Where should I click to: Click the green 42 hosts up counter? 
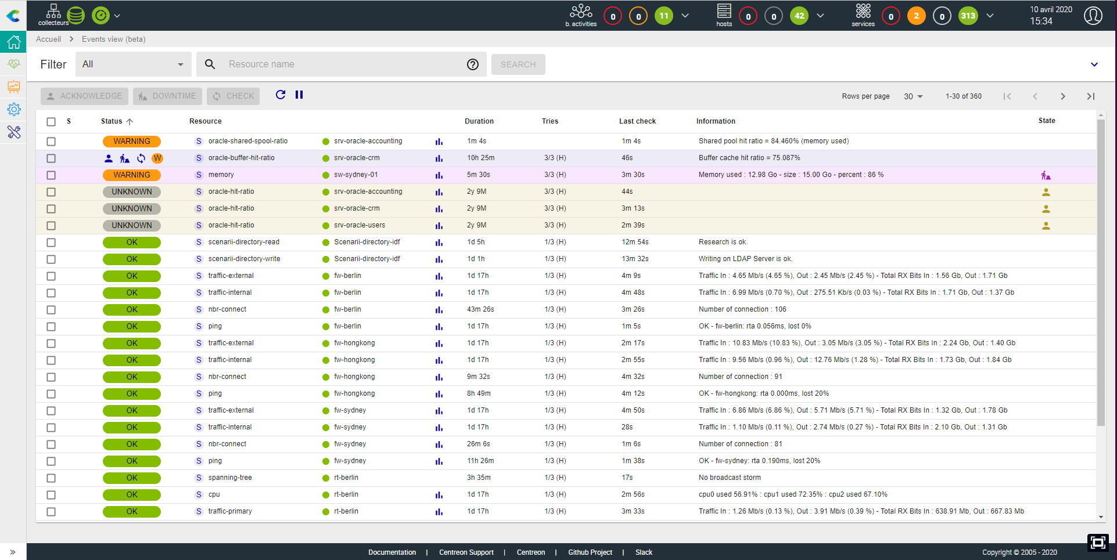coord(799,16)
